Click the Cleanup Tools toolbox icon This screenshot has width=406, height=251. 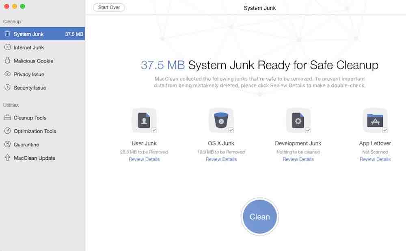click(7, 118)
